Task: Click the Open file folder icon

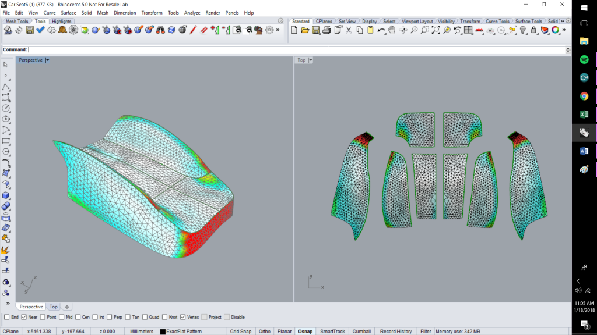Action: (304, 30)
